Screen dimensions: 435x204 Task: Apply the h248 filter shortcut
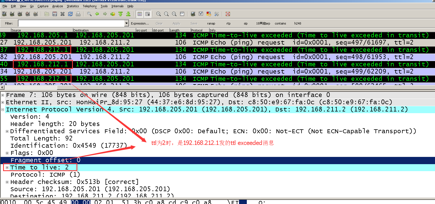click(298, 23)
